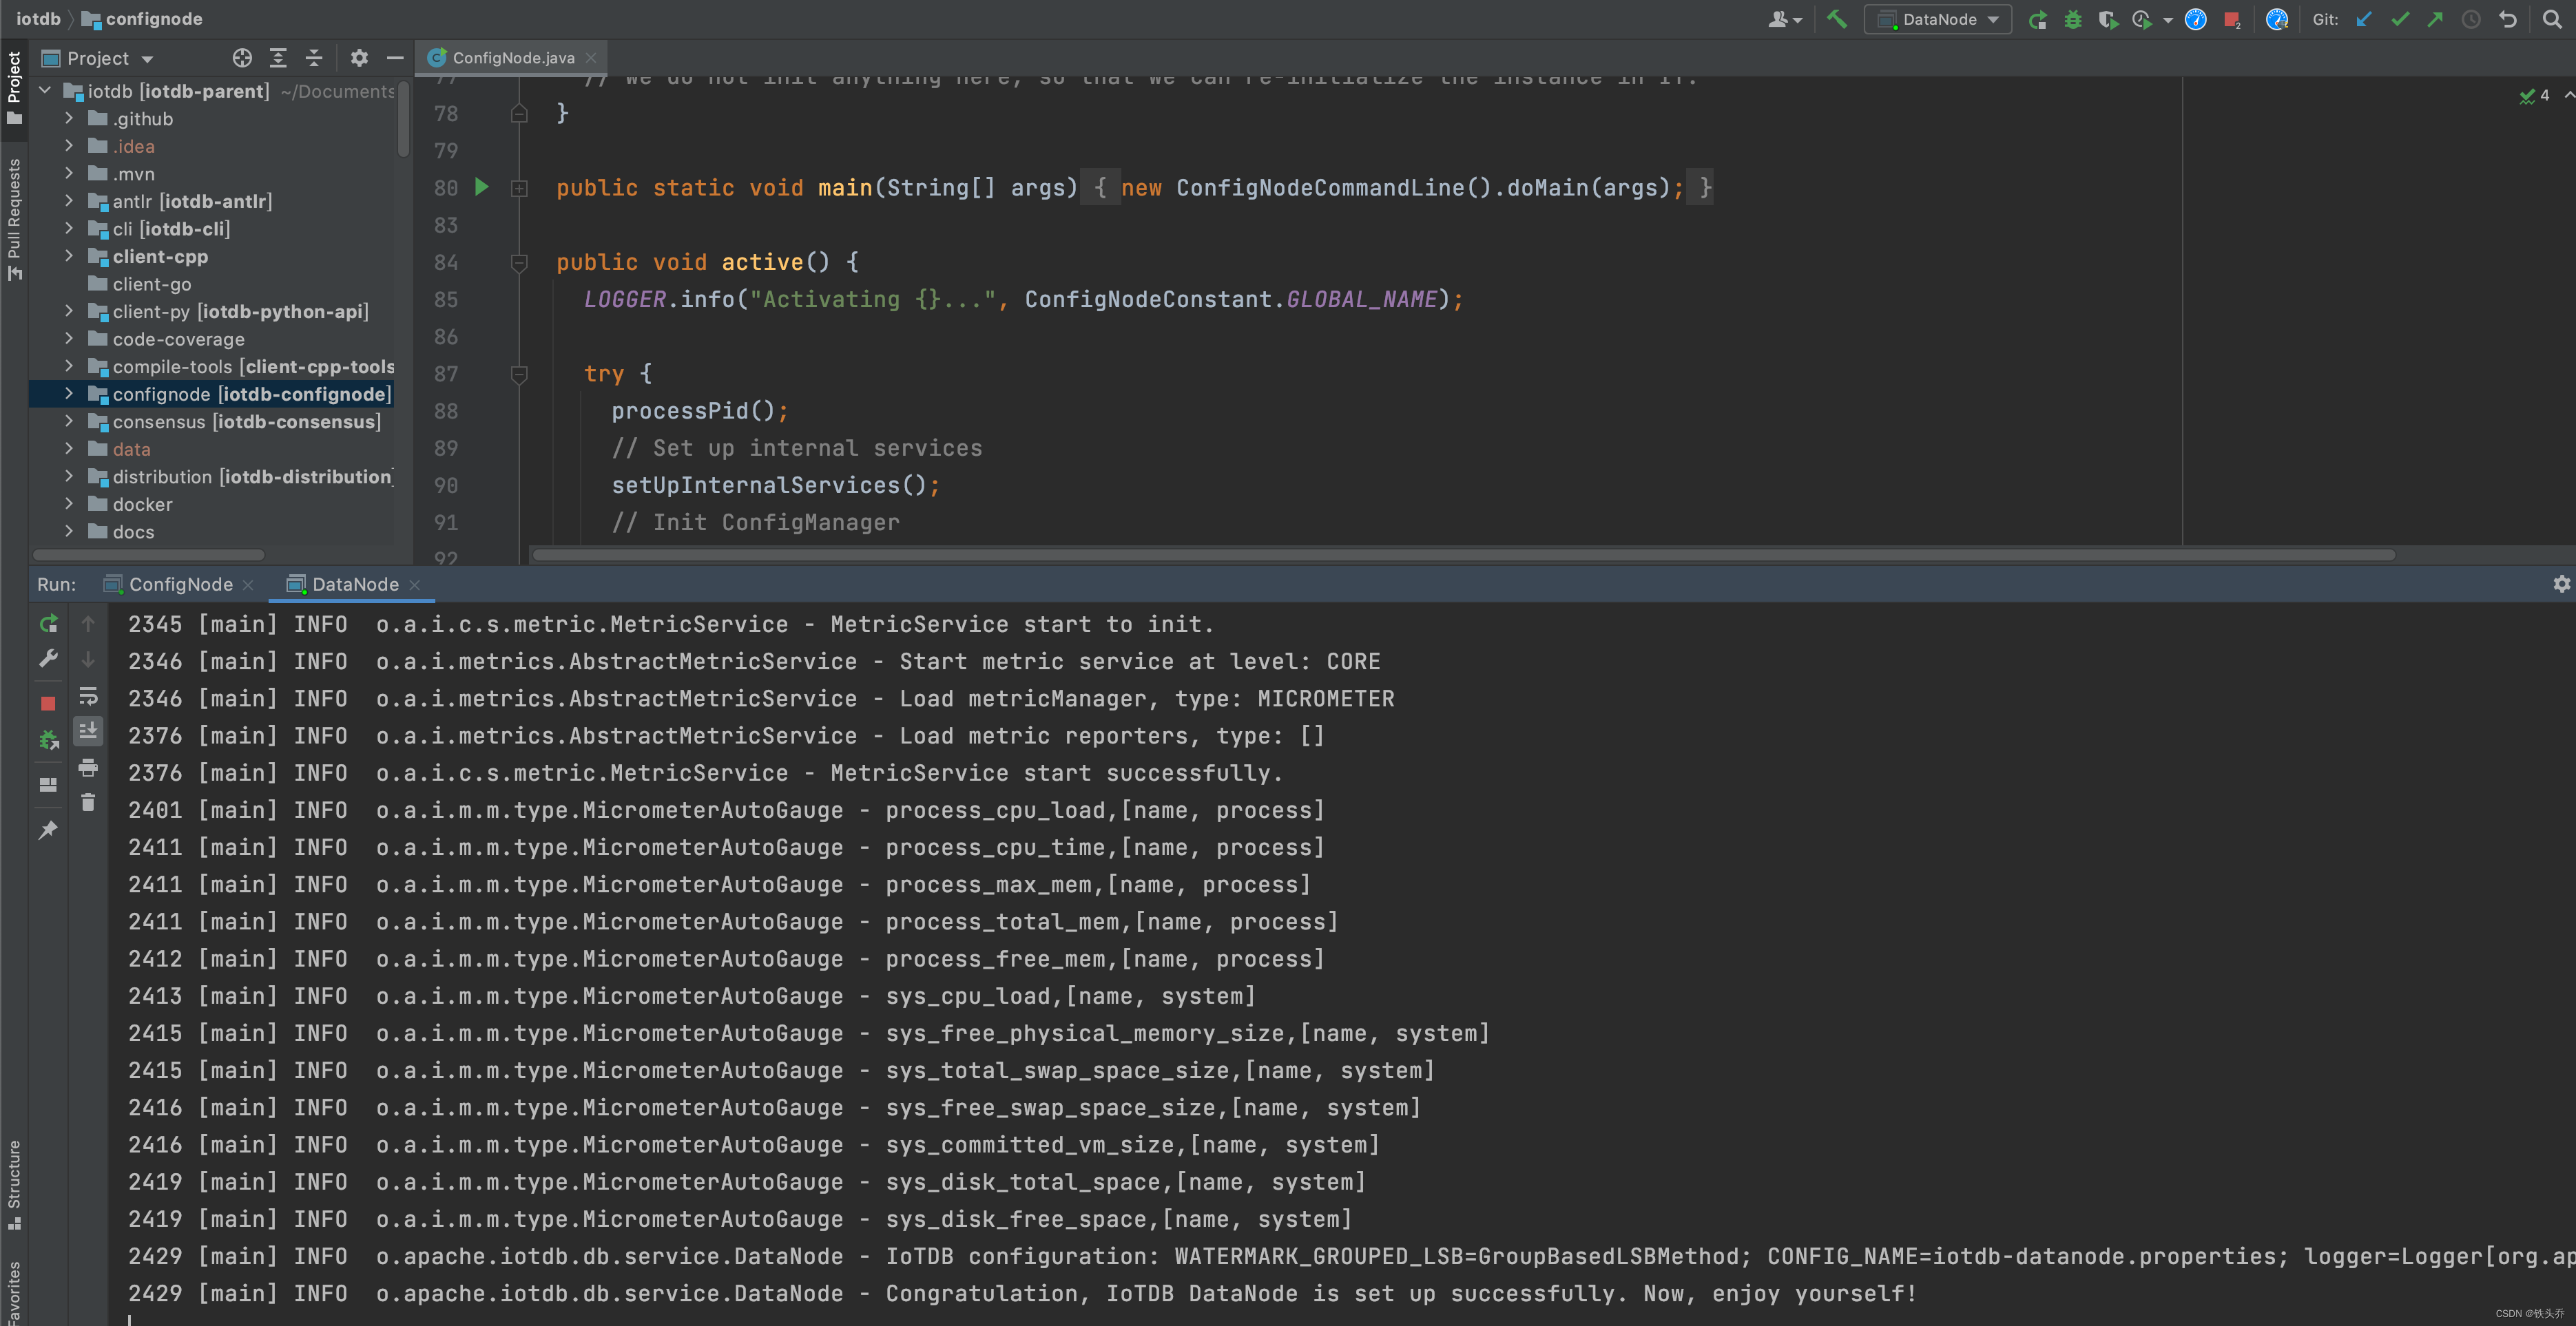Fold the active() method at line 84

tap(519, 263)
